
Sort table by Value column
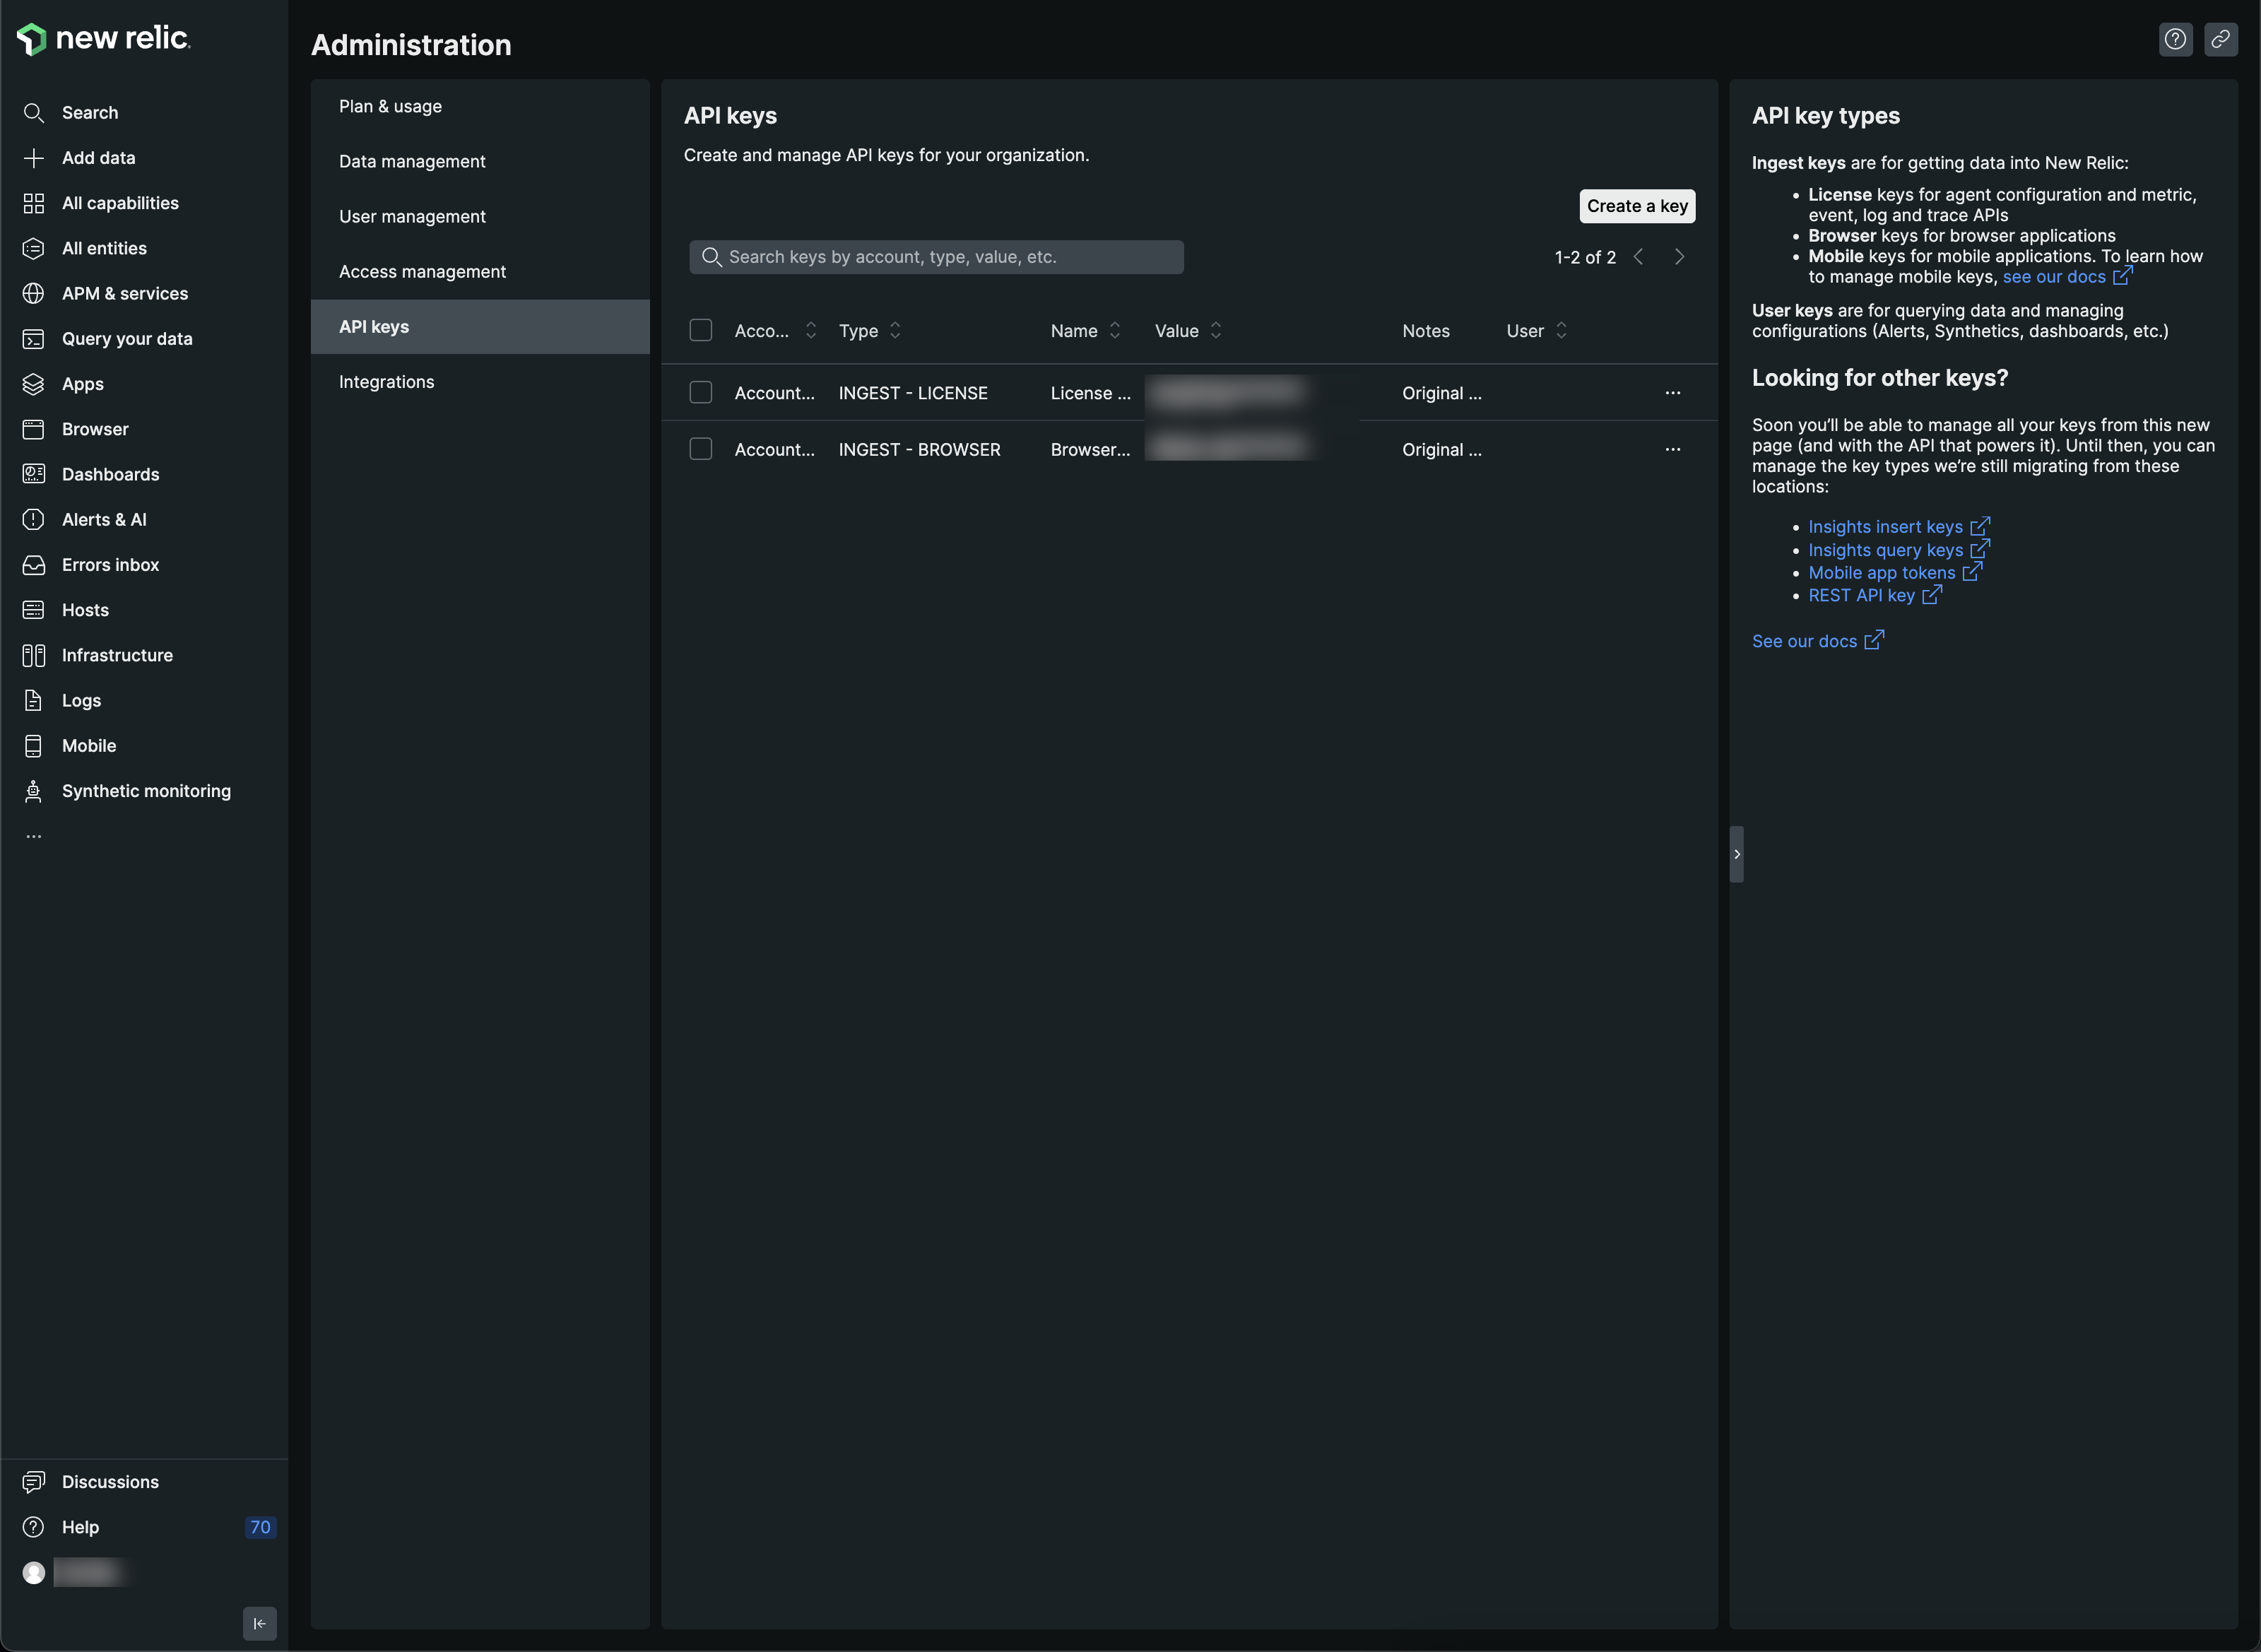pos(1188,331)
